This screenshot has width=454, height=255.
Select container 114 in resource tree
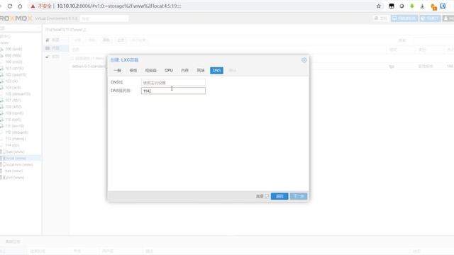click(x=12, y=145)
